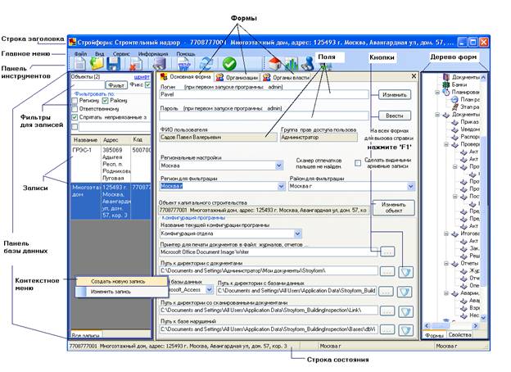The image size is (511, 372).
Task: Click the План ра globe tree icon
Action: [454, 99]
